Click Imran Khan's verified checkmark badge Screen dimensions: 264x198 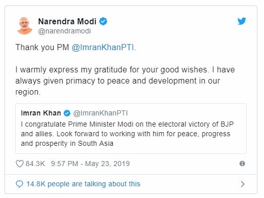(67, 113)
